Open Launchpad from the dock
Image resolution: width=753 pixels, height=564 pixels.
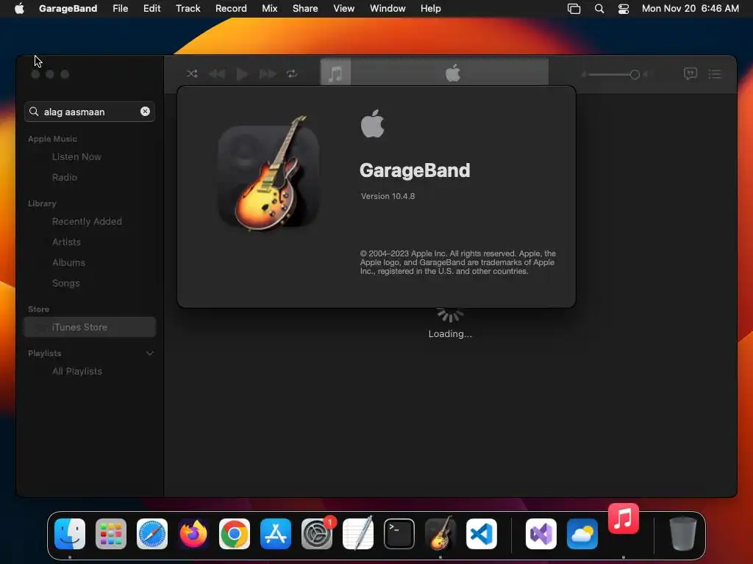pyautogui.click(x=111, y=534)
